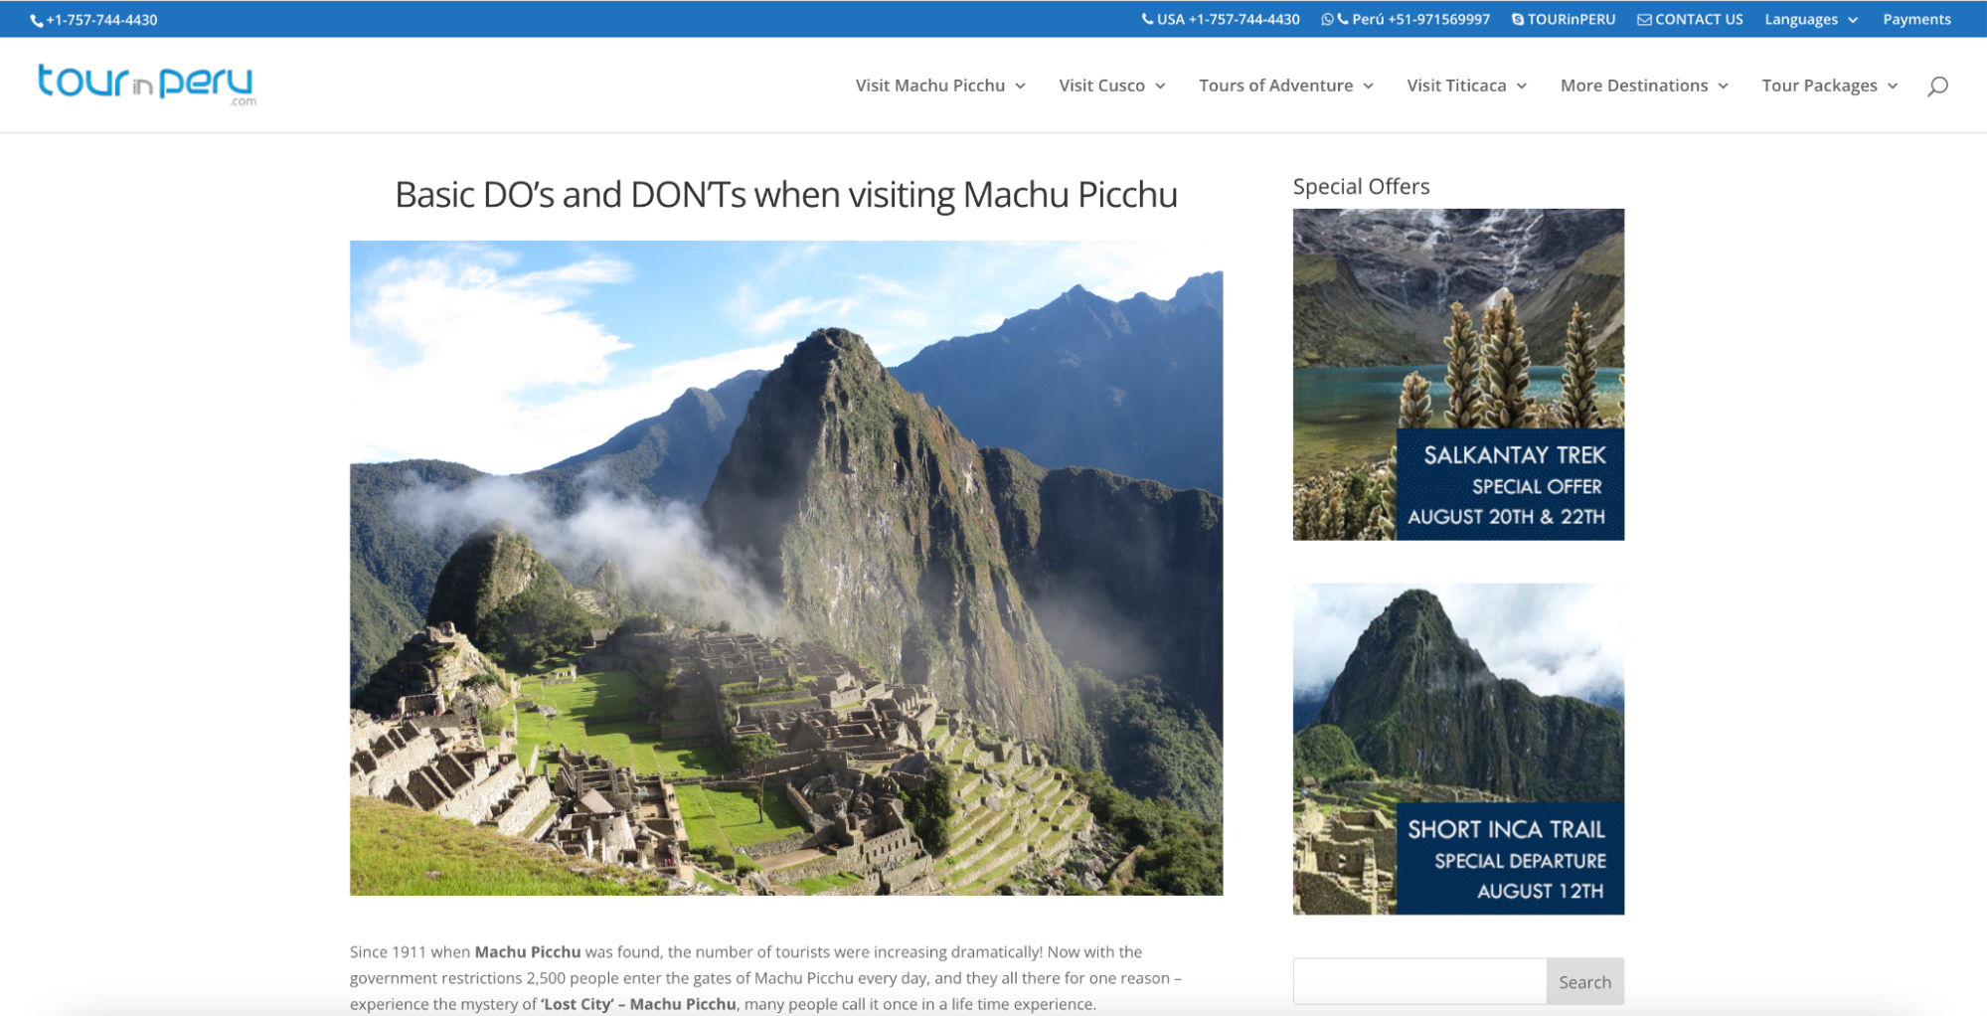Click the TourInPeru.com logo
The image size is (1987, 1016).
point(146,84)
